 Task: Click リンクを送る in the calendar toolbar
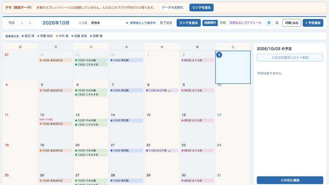click(189, 23)
